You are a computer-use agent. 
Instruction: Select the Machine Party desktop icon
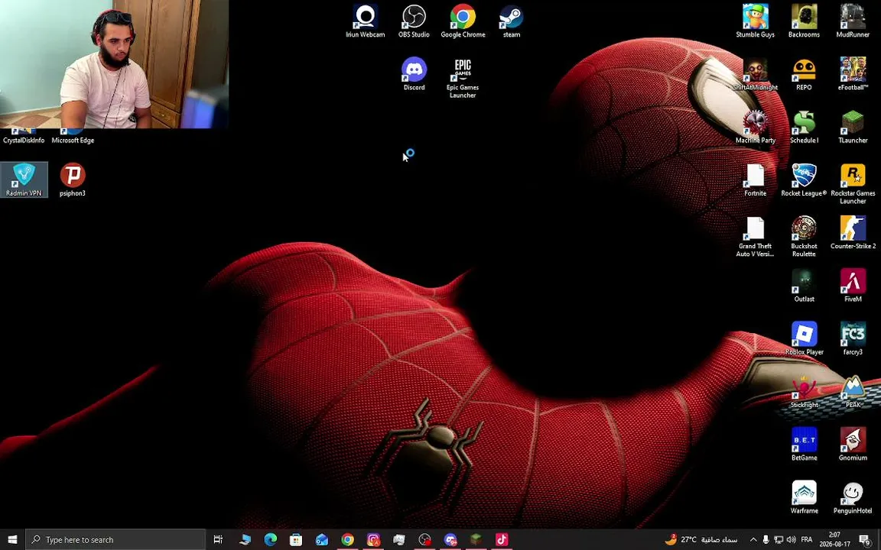click(755, 127)
